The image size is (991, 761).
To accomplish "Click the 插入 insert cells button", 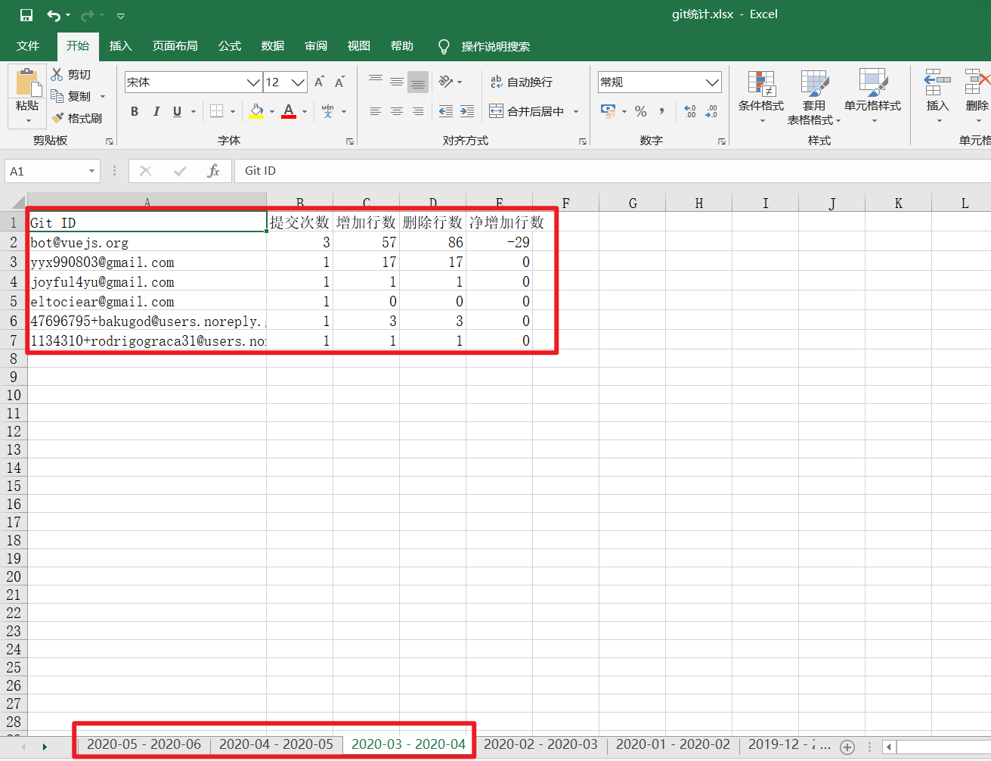I will (x=937, y=97).
